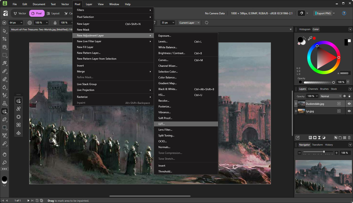The image size is (353, 203).
Task: Expand the Current Layer source dropdown
Action: [189, 23]
